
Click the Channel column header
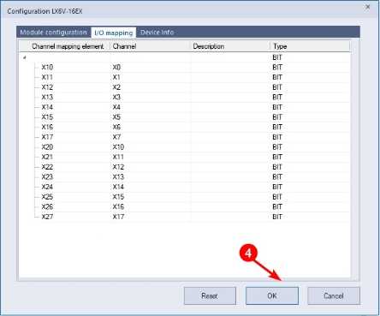[x=150, y=46]
